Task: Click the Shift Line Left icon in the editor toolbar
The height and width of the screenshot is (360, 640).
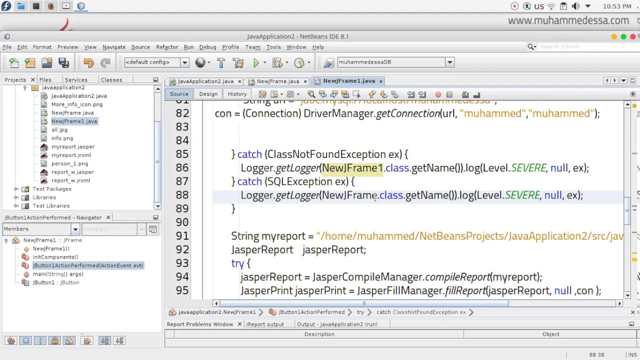Action: coord(410,94)
